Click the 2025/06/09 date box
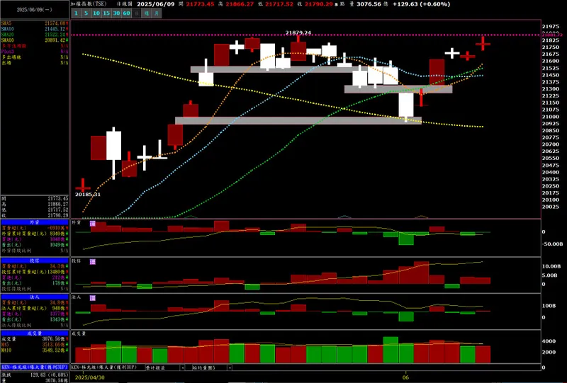This screenshot has width=567, height=383. click(x=35, y=10)
